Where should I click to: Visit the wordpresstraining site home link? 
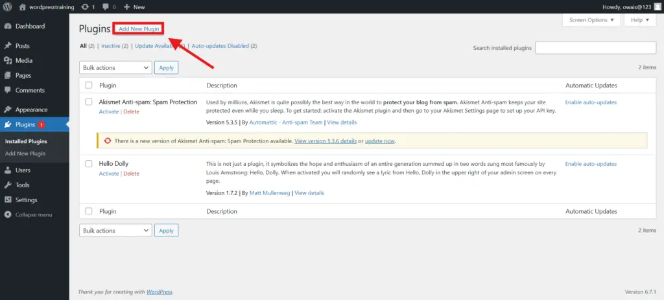coord(47,6)
